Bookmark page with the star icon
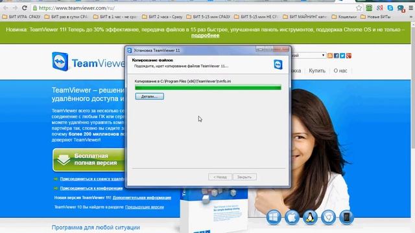Screen dimensions: 415x233 click(359, 8)
